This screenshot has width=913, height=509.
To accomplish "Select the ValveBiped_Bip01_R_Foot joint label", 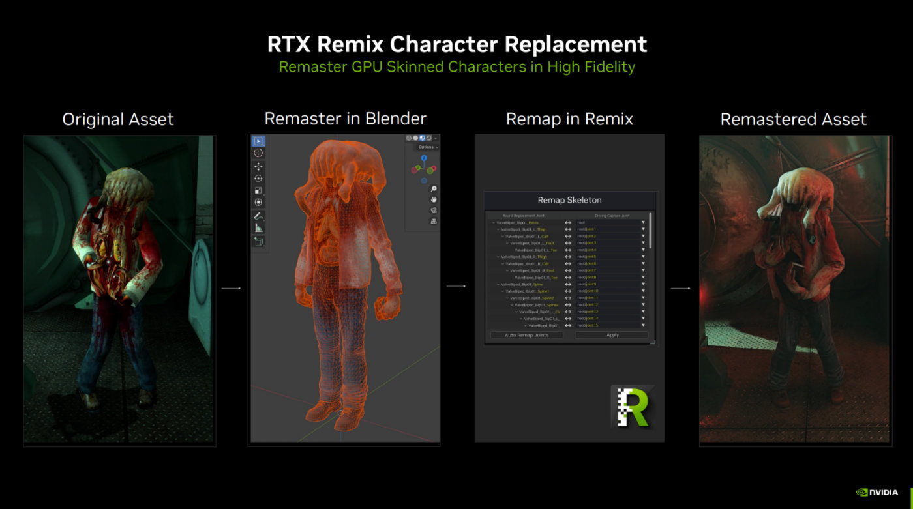I will pos(533,270).
